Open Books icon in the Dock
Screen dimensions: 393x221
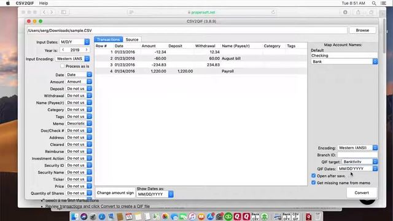201,217
